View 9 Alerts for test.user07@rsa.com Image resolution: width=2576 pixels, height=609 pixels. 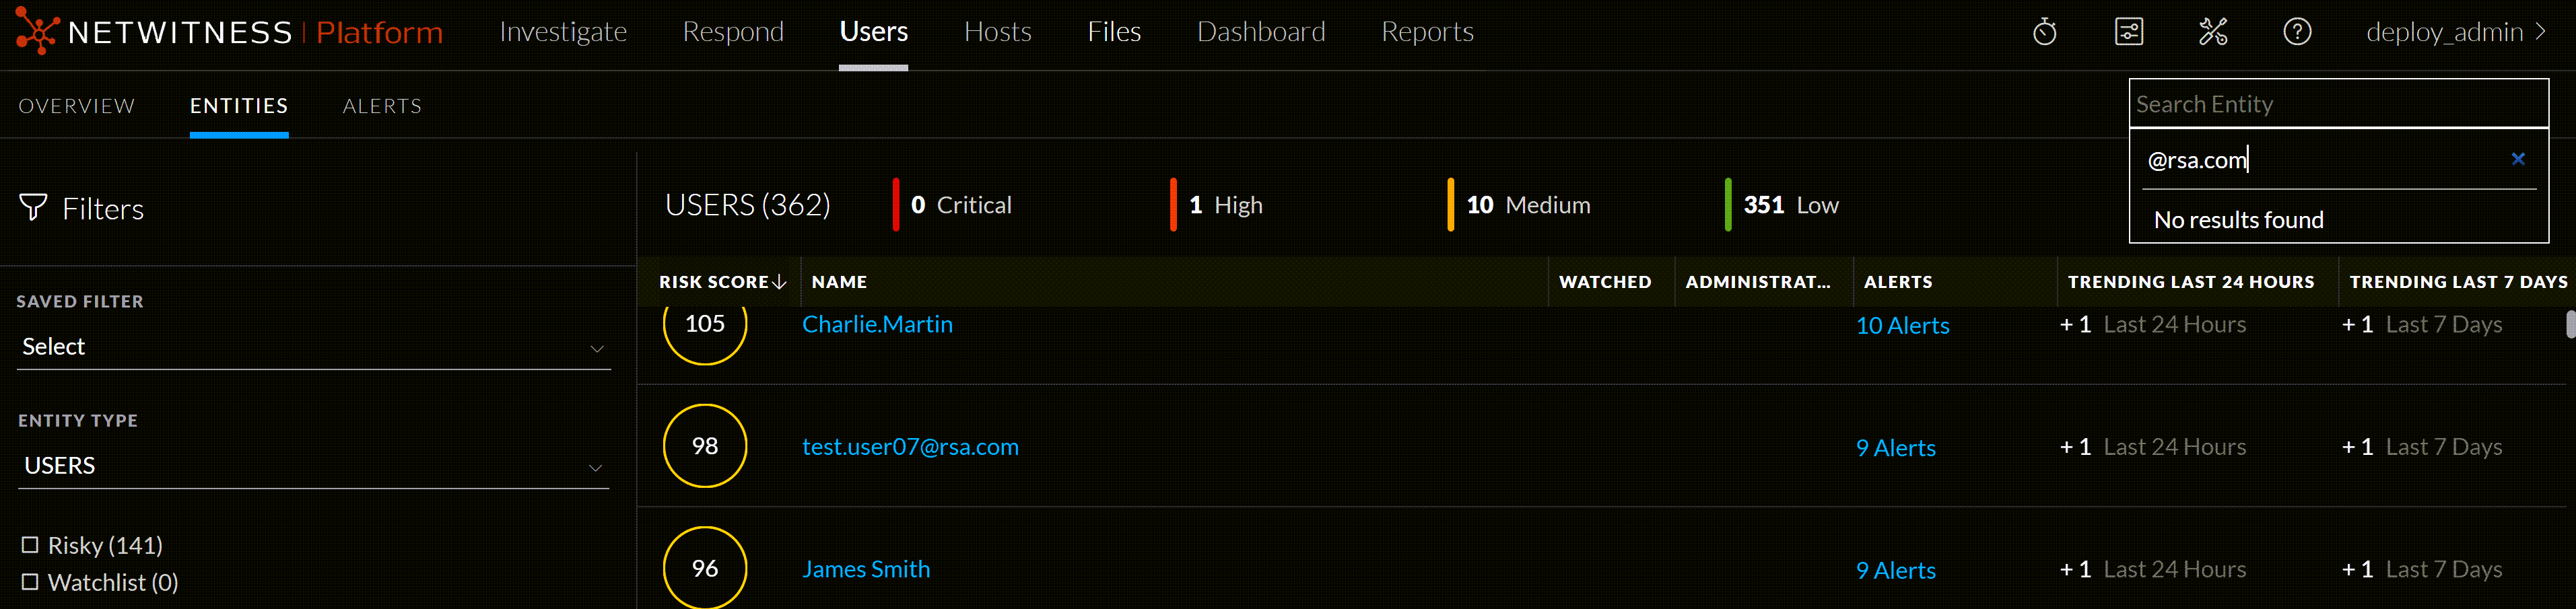1895,448
